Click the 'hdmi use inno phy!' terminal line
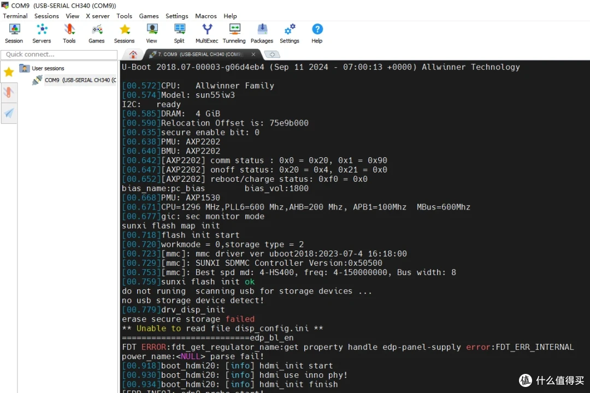 click(x=234, y=375)
